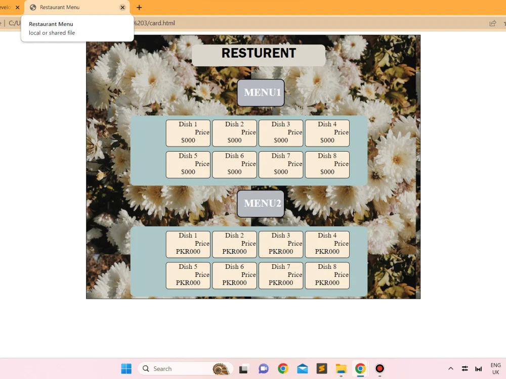Switch to the active Chrome window icon
The image size is (506, 379).
click(x=360, y=368)
